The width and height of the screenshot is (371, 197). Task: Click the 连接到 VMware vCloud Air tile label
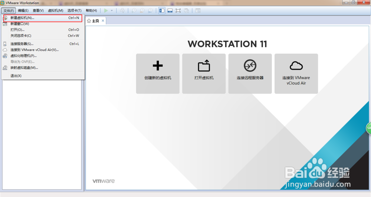[296, 80]
